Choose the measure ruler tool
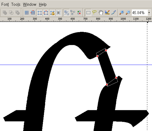The image size is (152, 131). (107, 12)
